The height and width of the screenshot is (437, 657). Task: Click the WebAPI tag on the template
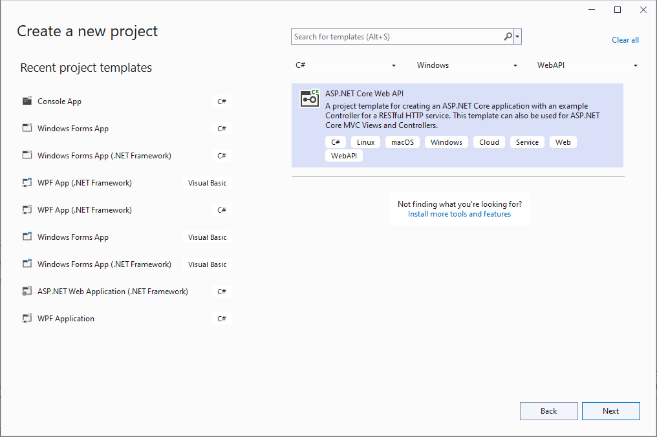pos(343,155)
